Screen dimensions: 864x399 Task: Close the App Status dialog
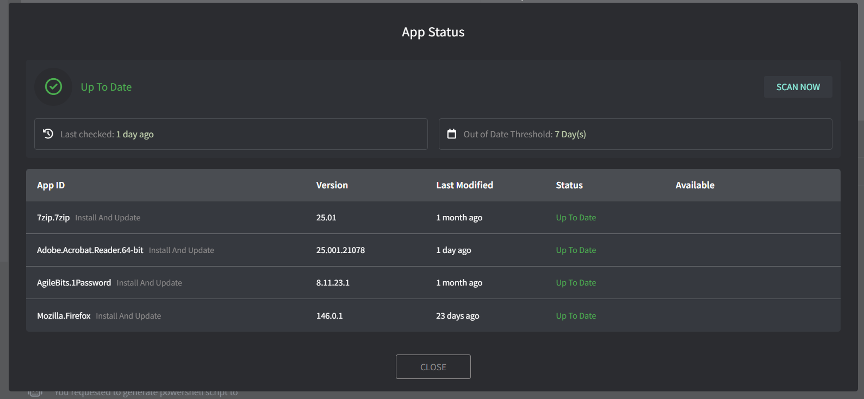pyautogui.click(x=433, y=367)
